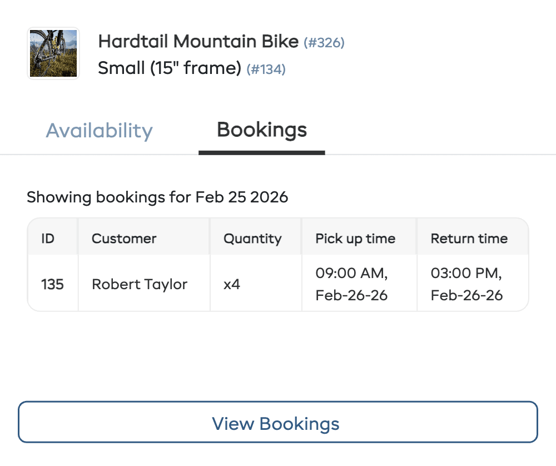This screenshot has height=466, width=556.
Task: Click the Hardtail Mountain Bike title
Action: (198, 41)
